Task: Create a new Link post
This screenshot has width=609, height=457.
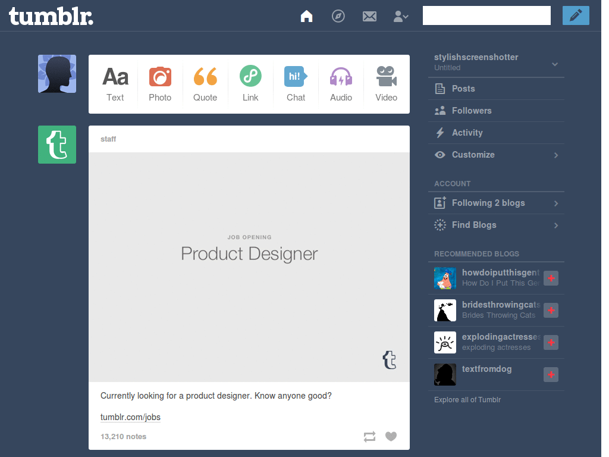Action: [250, 84]
